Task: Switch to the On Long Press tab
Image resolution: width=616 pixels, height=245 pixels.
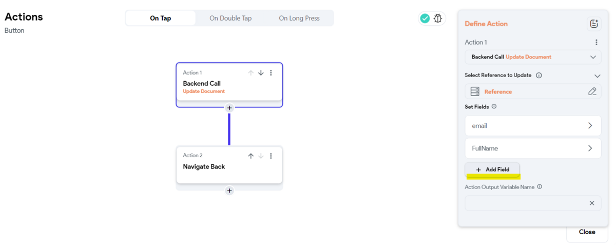Action: 299,18
